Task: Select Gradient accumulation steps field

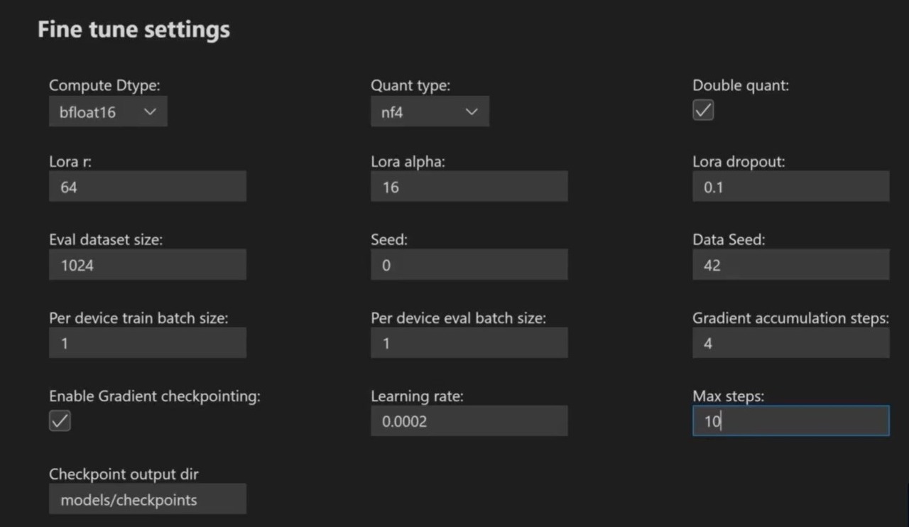Action: tap(790, 343)
